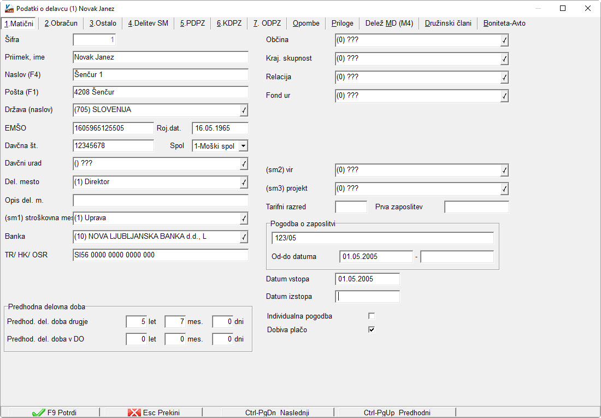Switch to Družinski člani tab

click(448, 23)
